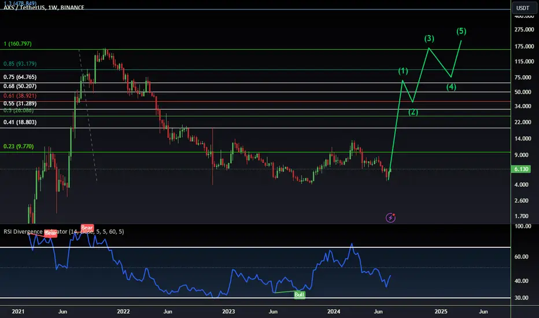Click the RSI scale value 40.00
The image size is (539, 318).
(521, 281)
